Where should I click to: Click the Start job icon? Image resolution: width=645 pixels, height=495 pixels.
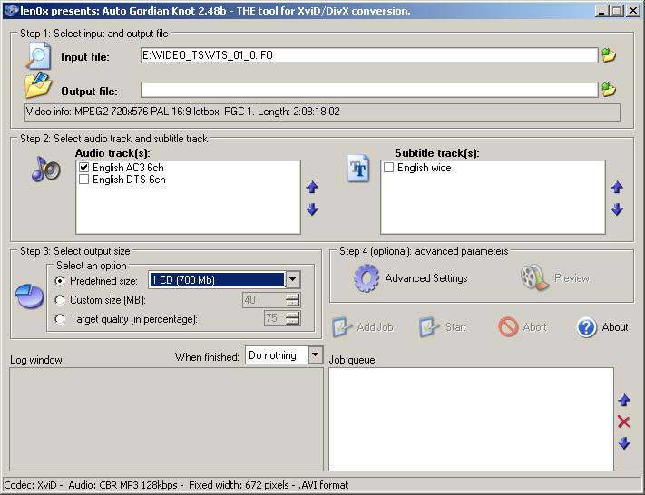429,327
